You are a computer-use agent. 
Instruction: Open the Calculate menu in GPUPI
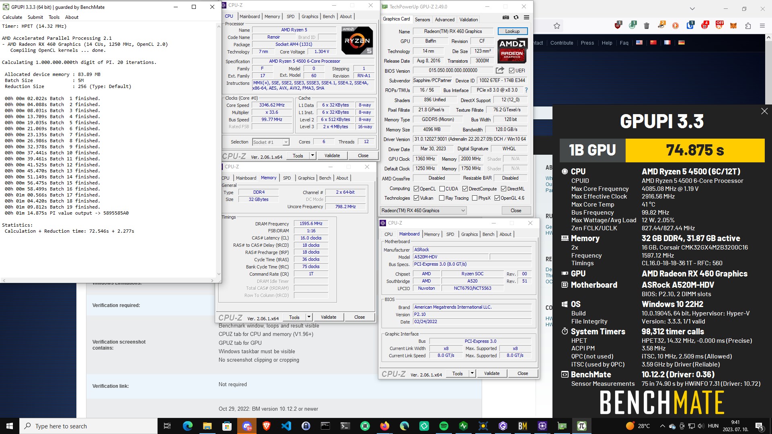12,17
